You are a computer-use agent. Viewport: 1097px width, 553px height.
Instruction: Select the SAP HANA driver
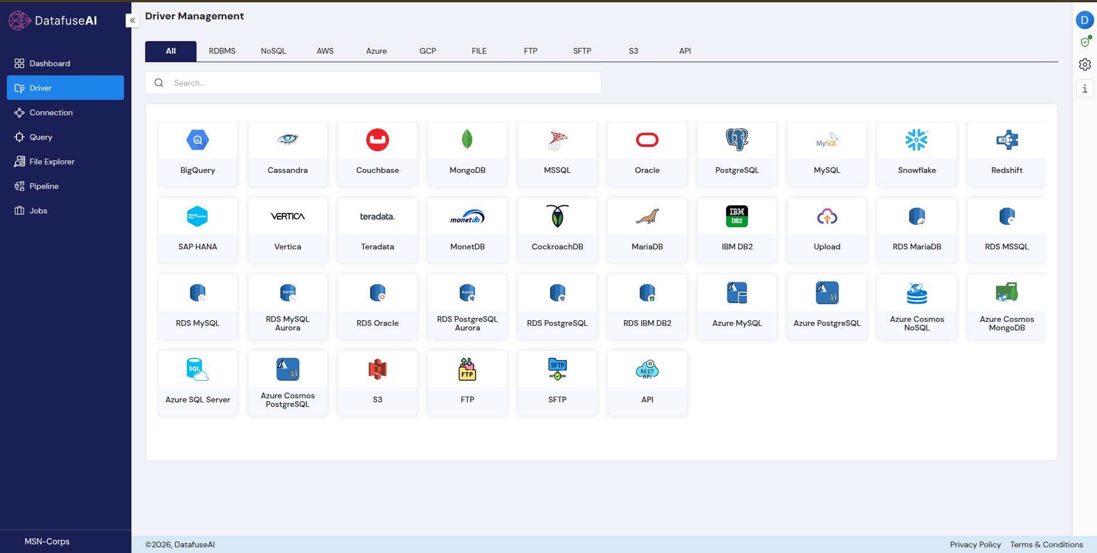pyautogui.click(x=198, y=231)
